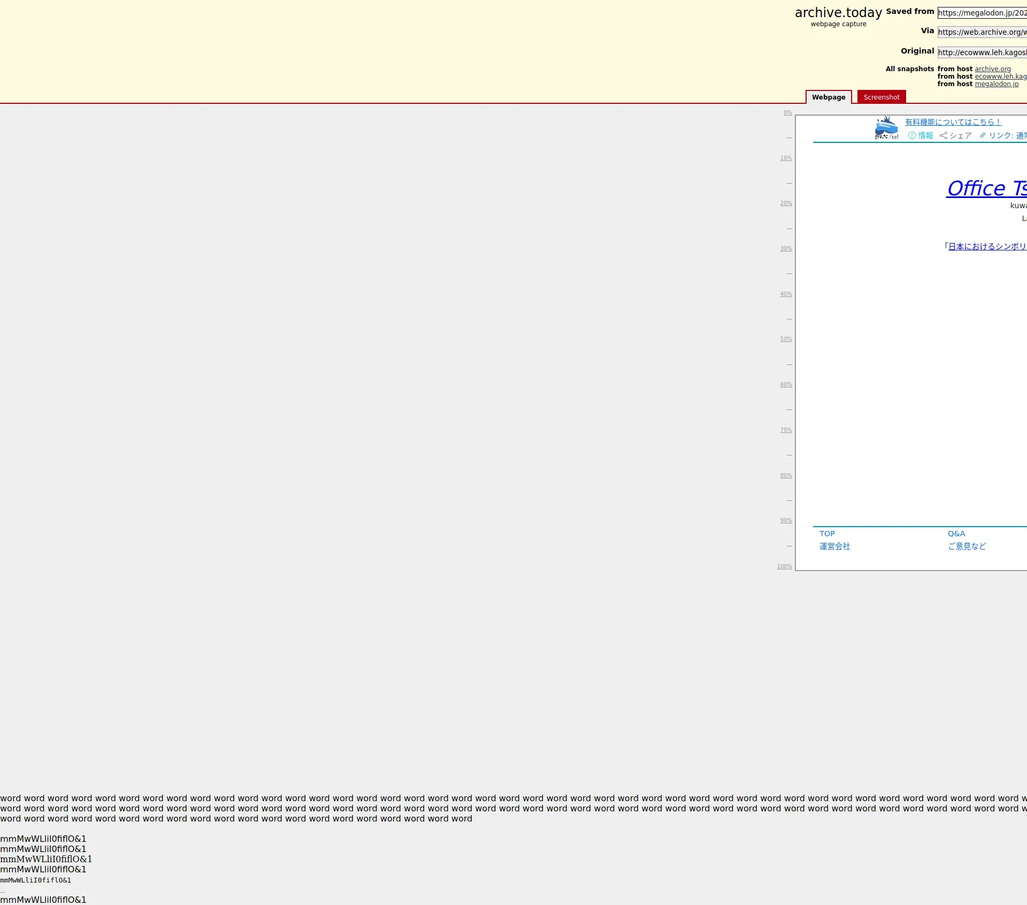Jump to the 50% scroll marker

786,339
